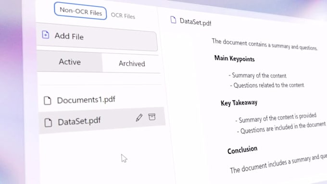Image resolution: width=327 pixels, height=184 pixels.
Task: Click the file icon beside DataSet.pdf row
Action: pyautogui.click(x=48, y=123)
